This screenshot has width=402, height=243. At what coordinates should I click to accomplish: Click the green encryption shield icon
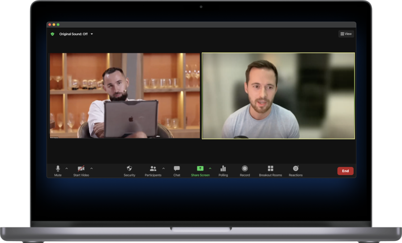pos(52,34)
